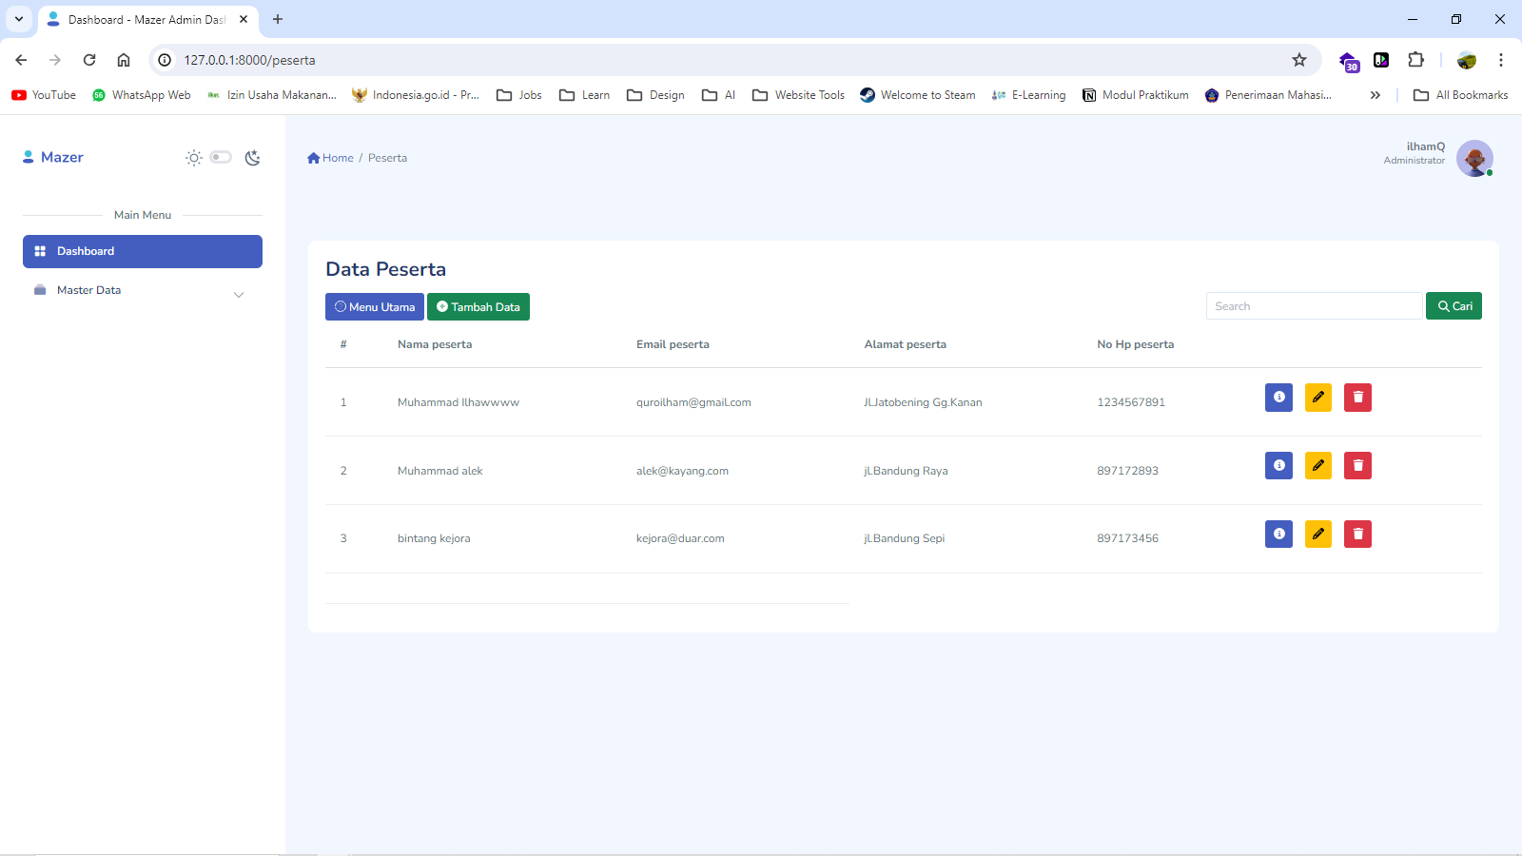1522x856 pixels.
Task: Open the tab search dropdown arrow
Action: tap(19, 19)
